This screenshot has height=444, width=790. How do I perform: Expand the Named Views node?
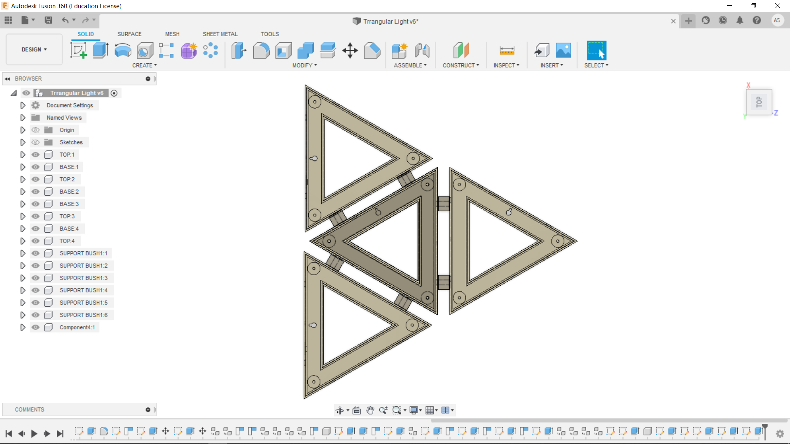tap(23, 118)
